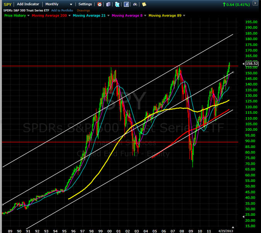Close the chart with the X button
The image size is (261, 233).
coord(255,3)
